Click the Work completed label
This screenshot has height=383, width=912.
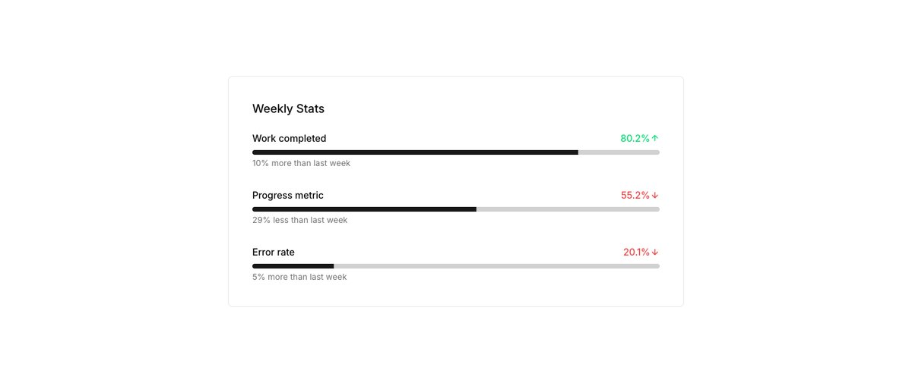tap(289, 138)
